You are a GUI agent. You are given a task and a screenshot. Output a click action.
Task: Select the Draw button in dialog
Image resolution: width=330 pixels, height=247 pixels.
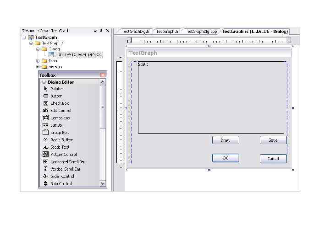pos(225,140)
